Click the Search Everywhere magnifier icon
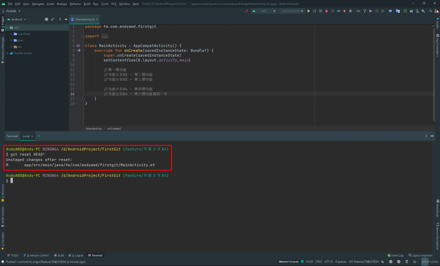This screenshot has height=266, width=440. tap(431, 11)
